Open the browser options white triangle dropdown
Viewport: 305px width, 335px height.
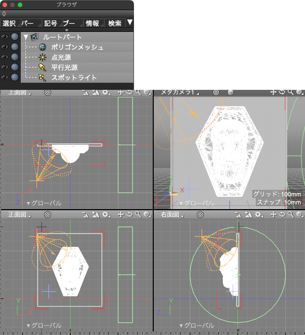point(130,22)
